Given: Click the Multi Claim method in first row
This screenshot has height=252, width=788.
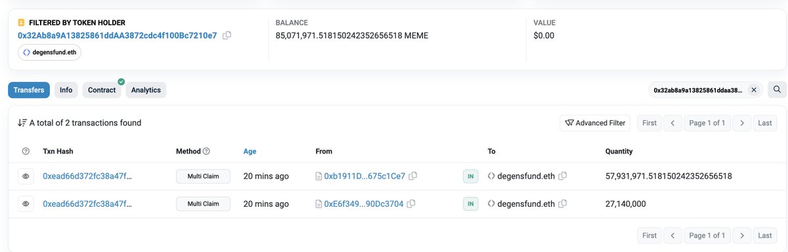Looking at the screenshot, I should [203, 176].
